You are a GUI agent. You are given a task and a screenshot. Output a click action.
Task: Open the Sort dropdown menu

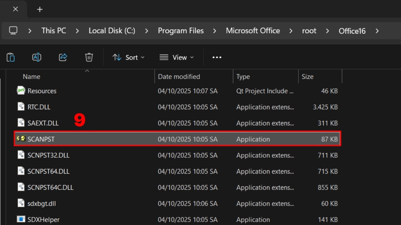click(128, 57)
